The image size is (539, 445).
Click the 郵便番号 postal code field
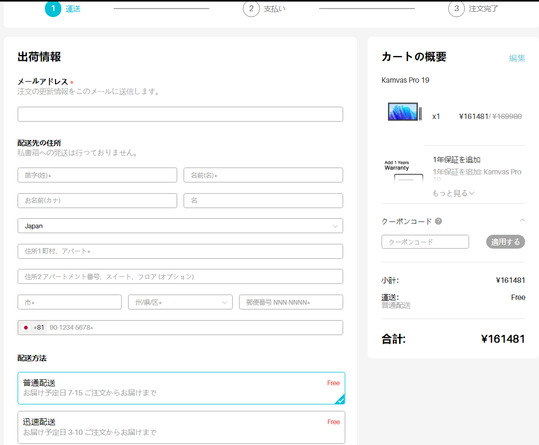click(291, 302)
